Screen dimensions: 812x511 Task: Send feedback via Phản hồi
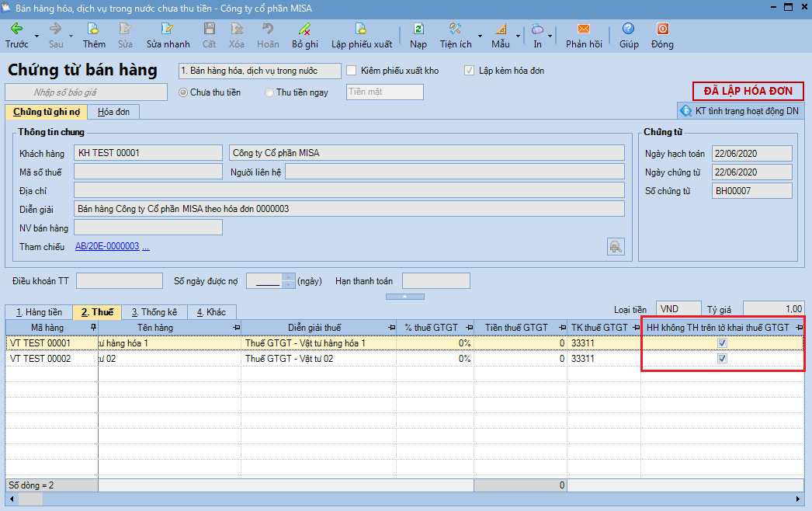[584, 36]
